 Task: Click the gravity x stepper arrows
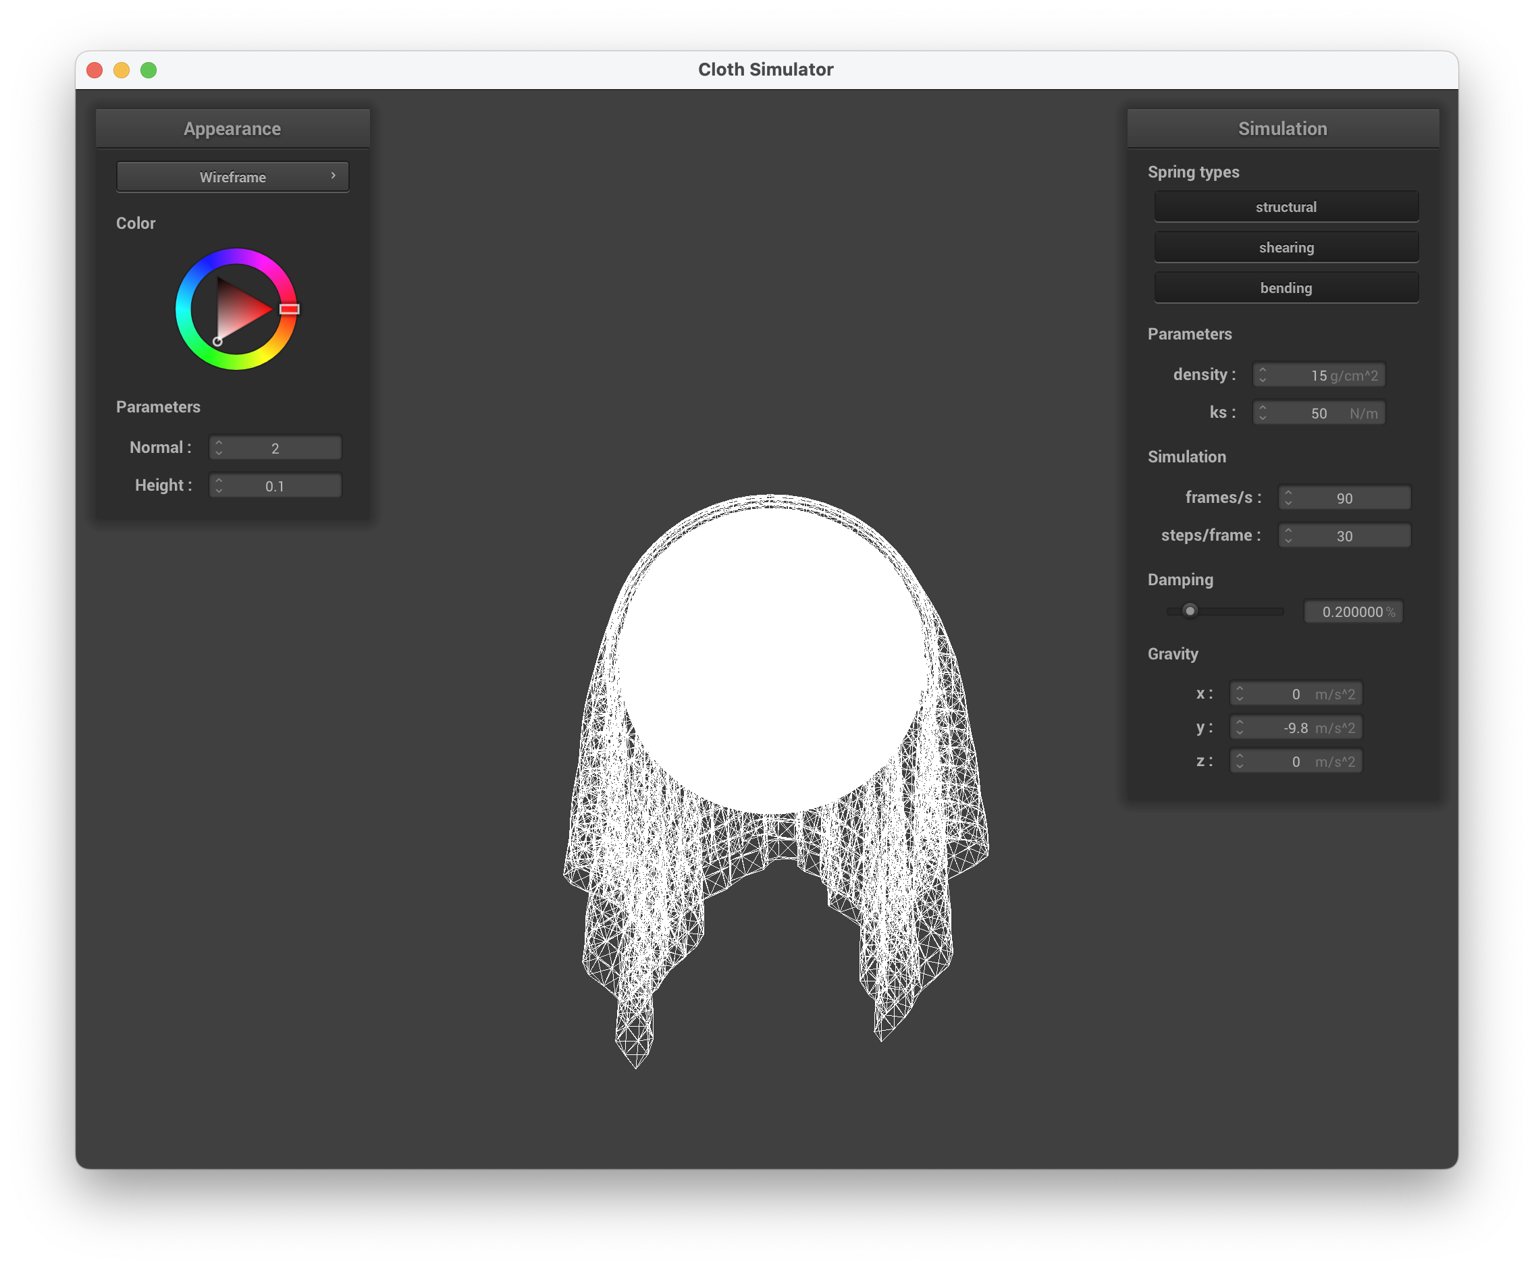pyautogui.click(x=1239, y=694)
